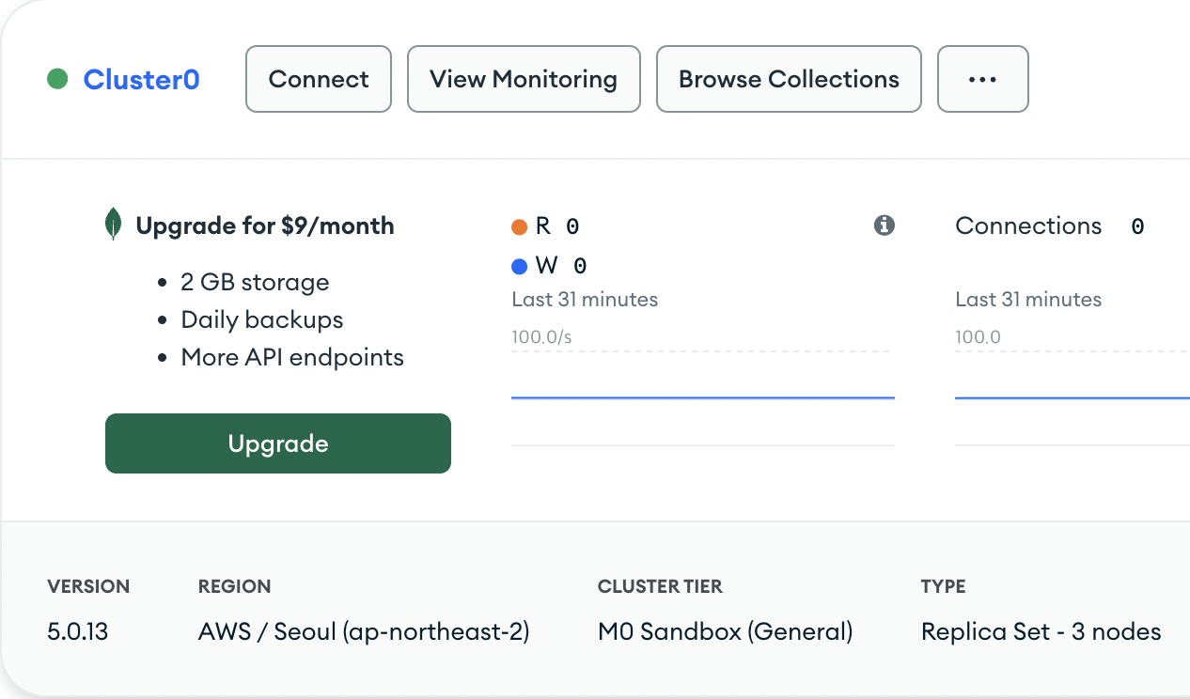Open the three-dot more options menu
Image resolution: width=1190 pixels, height=699 pixels.
(x=983, y=79)
